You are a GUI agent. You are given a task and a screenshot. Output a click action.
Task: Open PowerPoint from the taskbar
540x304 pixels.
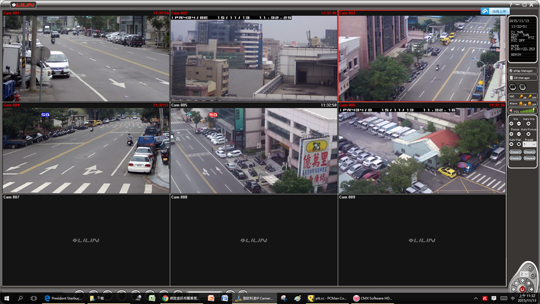pyautogui.click(x=211, y=298)
